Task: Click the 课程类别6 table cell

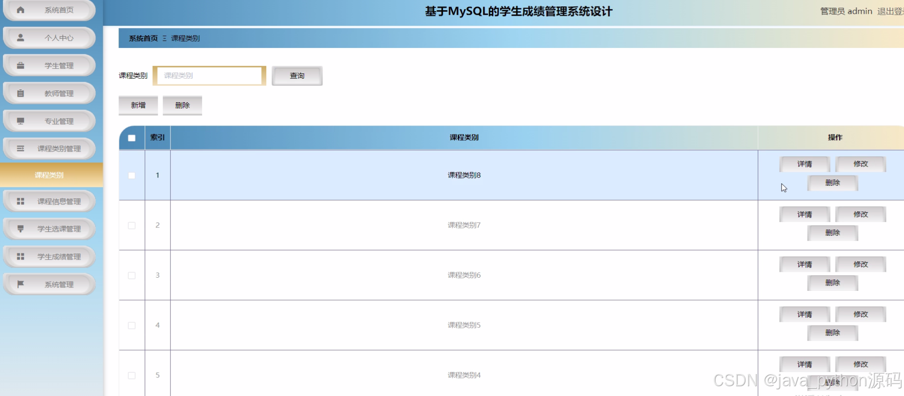Action: pyautogui.click(x=464, y=275)
